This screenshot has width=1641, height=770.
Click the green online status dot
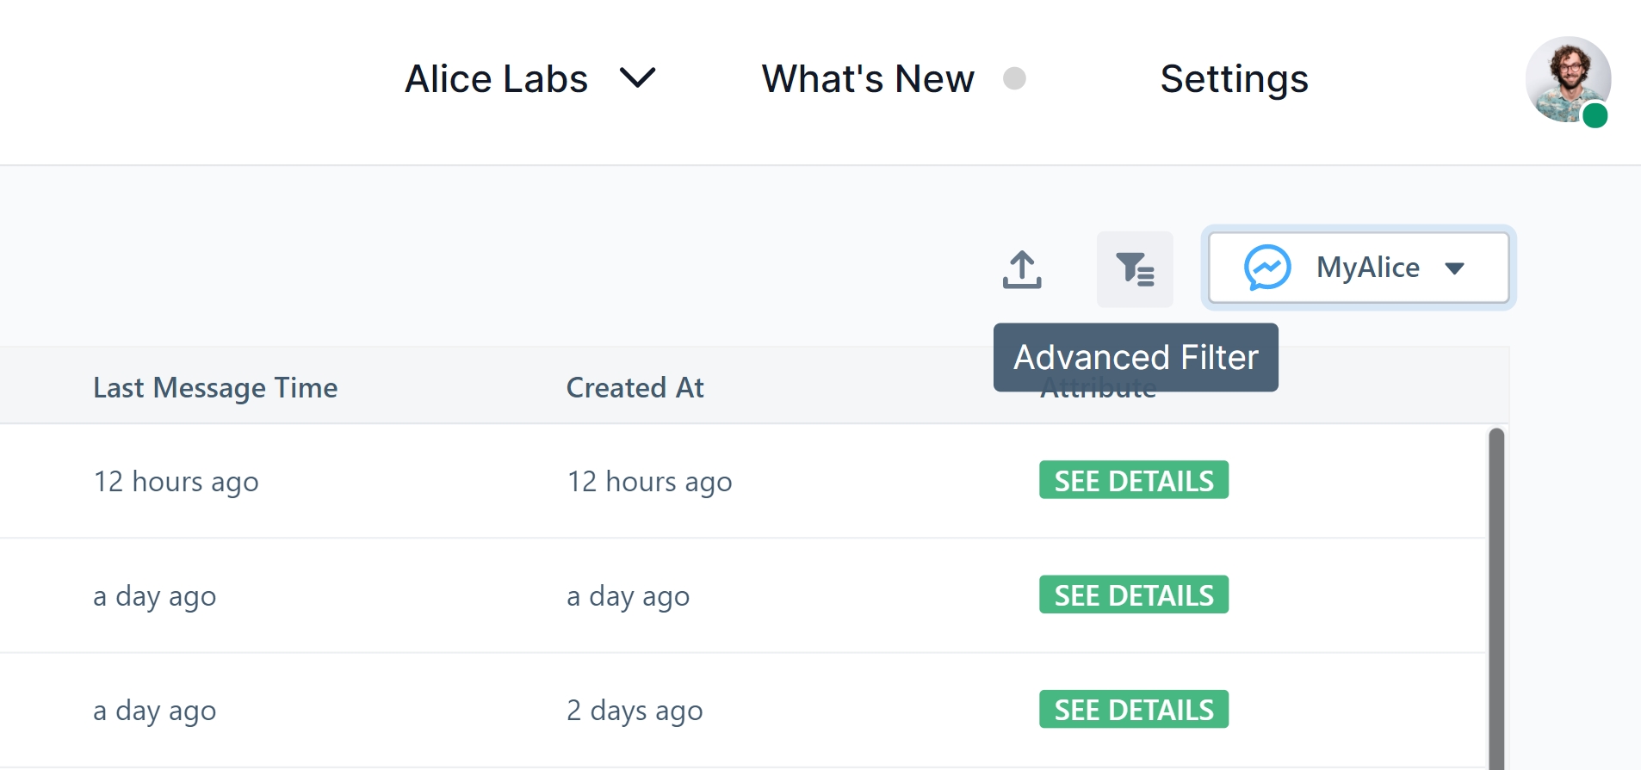(x=1595, y=115)
